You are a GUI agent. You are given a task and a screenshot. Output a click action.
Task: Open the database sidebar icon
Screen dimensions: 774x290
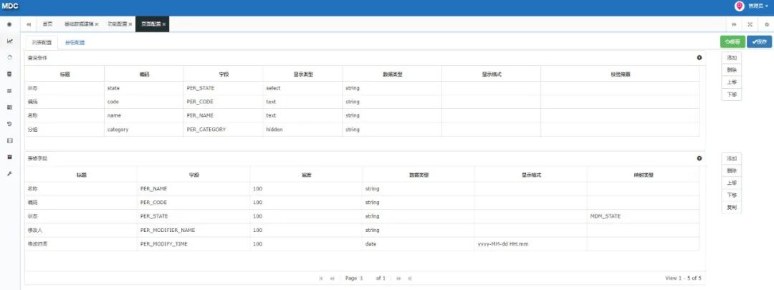9,74
